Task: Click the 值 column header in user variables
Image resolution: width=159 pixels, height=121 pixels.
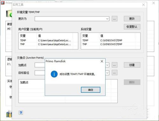Action: pyautogui.click(x=55, y=36)
